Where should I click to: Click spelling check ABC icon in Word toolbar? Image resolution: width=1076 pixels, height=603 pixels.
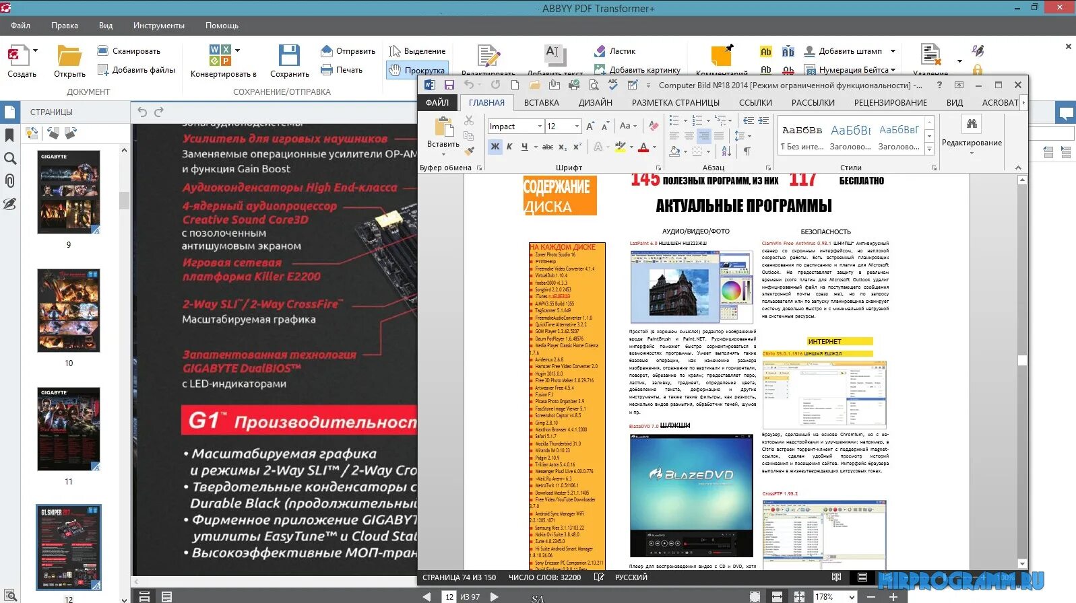click(x=612, y=85)
